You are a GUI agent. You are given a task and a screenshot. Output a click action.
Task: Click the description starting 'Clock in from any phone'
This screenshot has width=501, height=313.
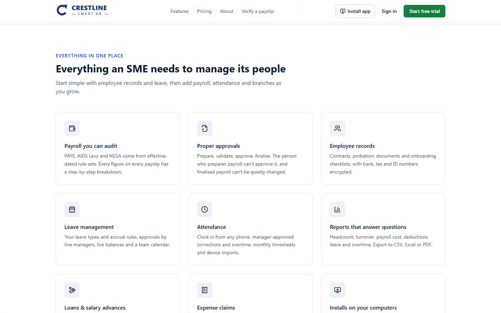click(246, 245)
